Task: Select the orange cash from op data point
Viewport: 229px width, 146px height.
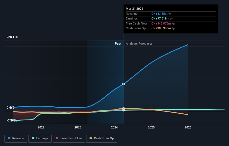Action: click(124, 108)
